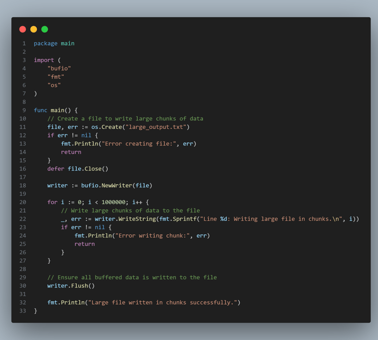Click the os.Create("large_output.txt") call
This screenshot has width=378, height=340.
tap(140, 127)
